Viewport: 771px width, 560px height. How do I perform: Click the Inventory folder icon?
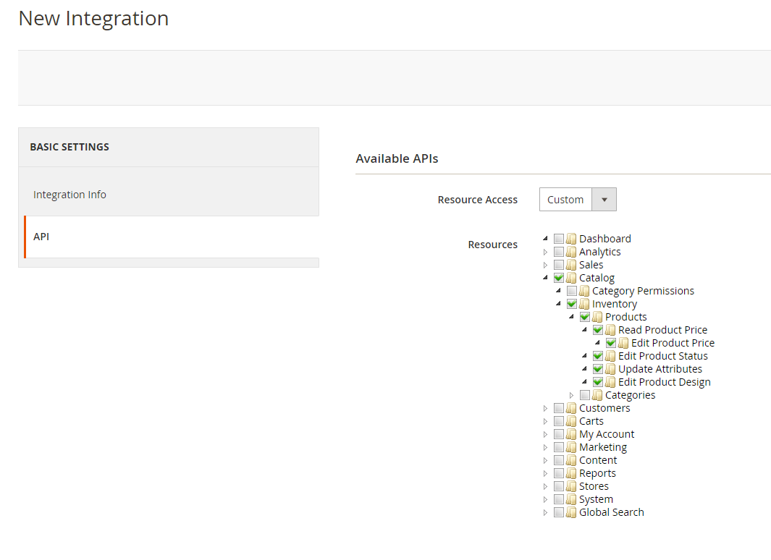pos(585,303)
